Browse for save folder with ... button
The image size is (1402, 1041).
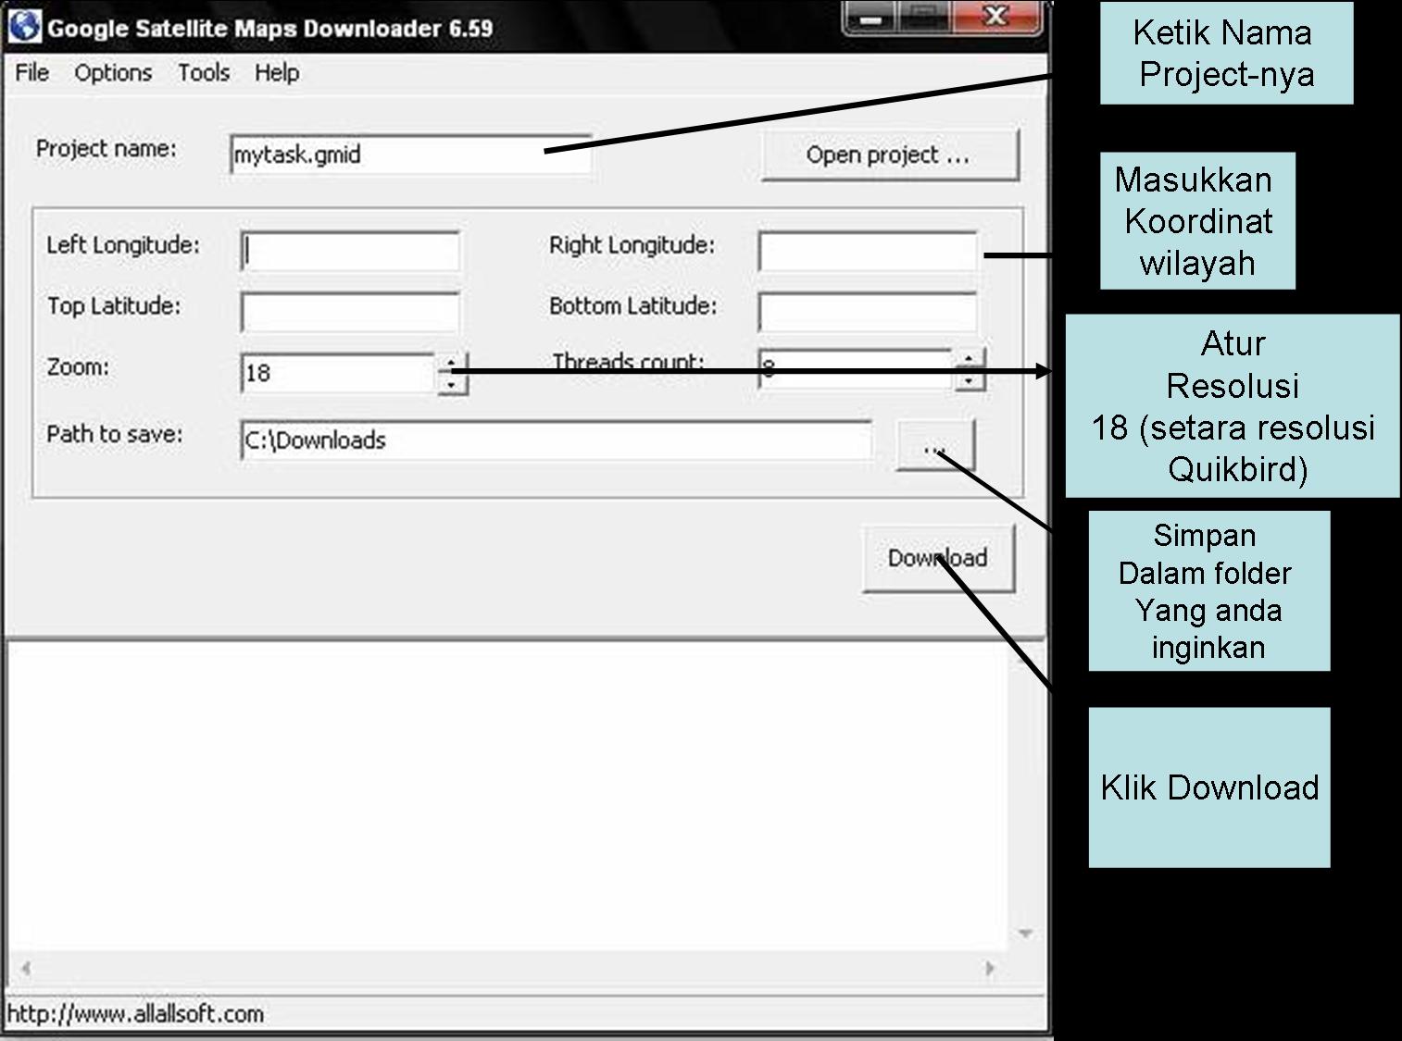coord(935,445)
